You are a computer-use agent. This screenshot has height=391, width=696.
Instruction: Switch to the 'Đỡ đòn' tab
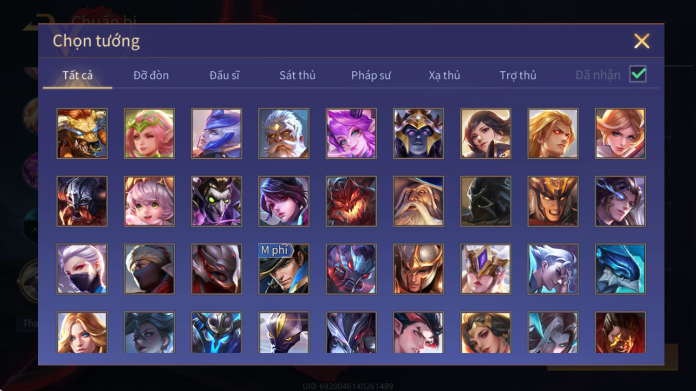click(151, 75)
